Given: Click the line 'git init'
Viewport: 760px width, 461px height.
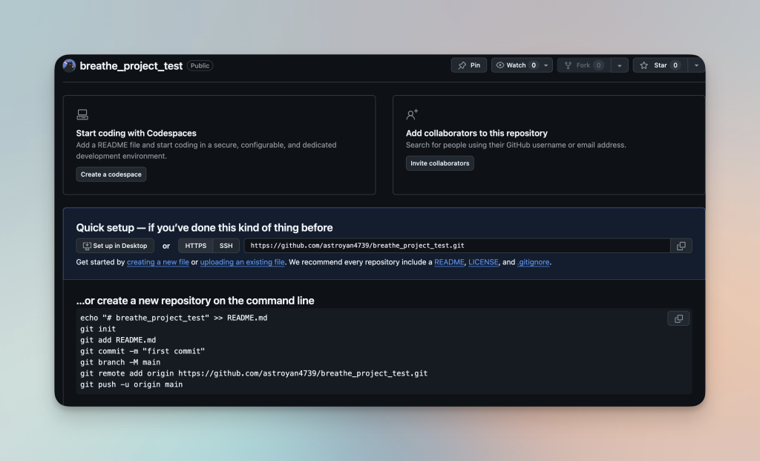Looking at the screenshot, I should [98, 329].
